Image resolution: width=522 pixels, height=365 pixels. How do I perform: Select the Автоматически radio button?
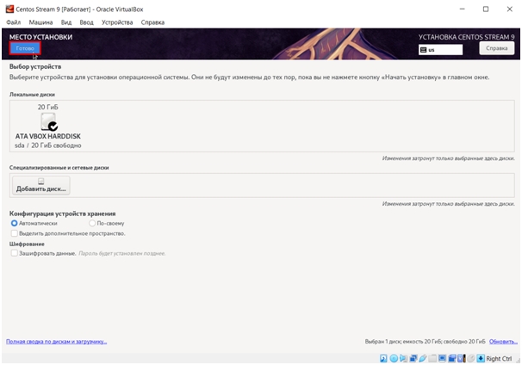coord(15,223)
